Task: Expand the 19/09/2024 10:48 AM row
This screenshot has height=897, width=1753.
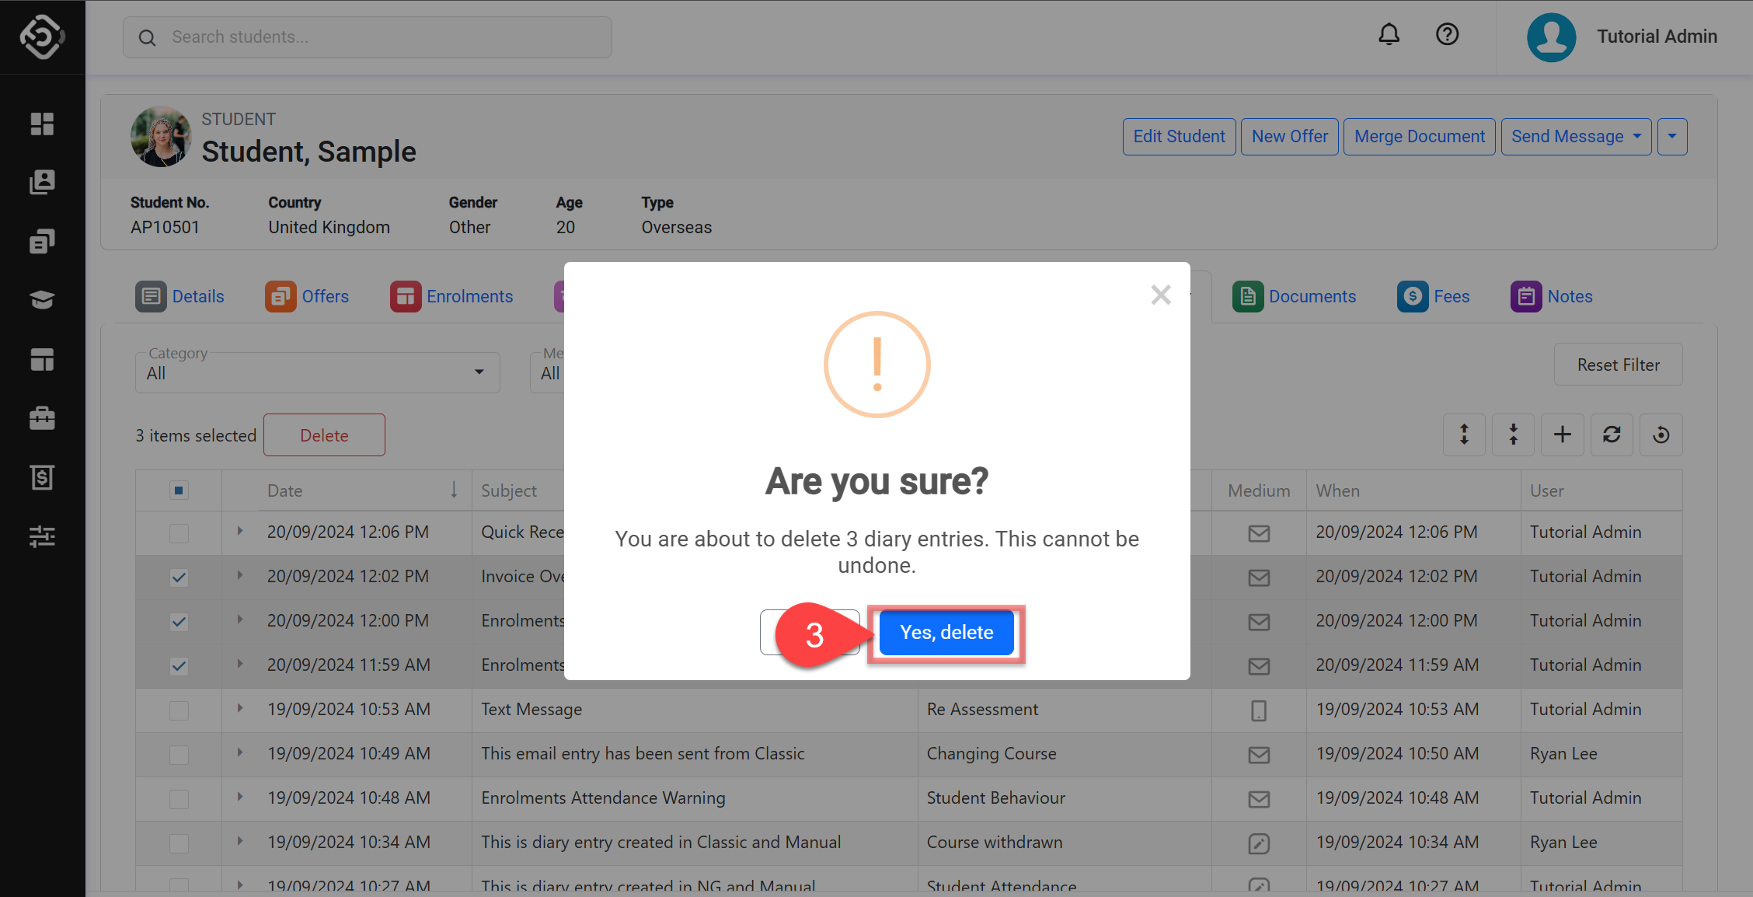Action: pos(240,797)
